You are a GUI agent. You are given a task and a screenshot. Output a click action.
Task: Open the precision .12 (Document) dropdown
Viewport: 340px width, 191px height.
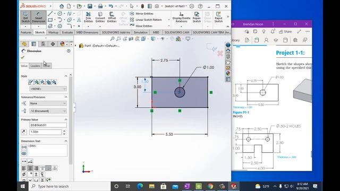click(x=48, y=111)
